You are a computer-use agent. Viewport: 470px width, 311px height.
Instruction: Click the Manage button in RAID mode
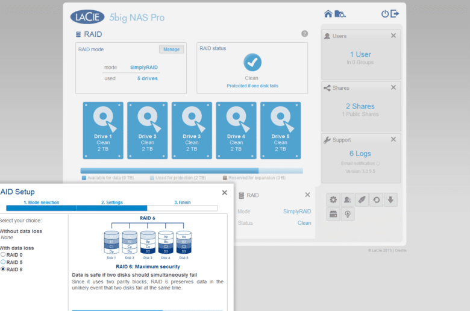pyautogui.click(x=172, y=49)
